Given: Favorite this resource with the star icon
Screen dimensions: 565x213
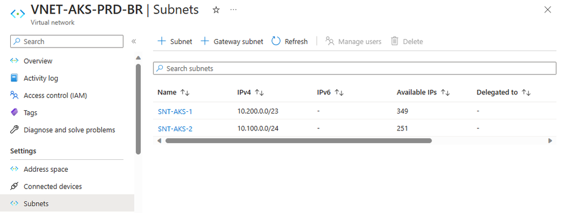Looking at the screenshot, I should (x=216, y=10).
